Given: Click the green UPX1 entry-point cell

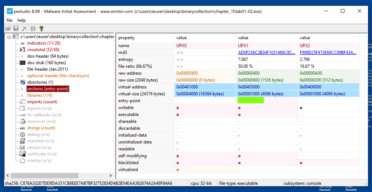Looking at the screenshot, I should (x=250, y=100).
